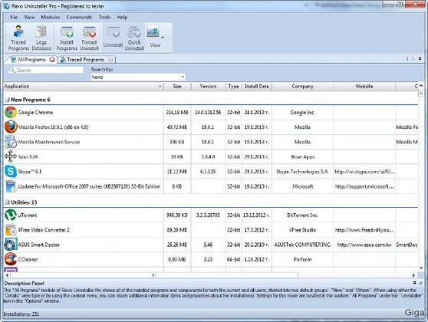Click the 4Free Video Converter 2 icon
Image resolution: width=428 pixels, height=322 pixels.
(x=11, y=230)
